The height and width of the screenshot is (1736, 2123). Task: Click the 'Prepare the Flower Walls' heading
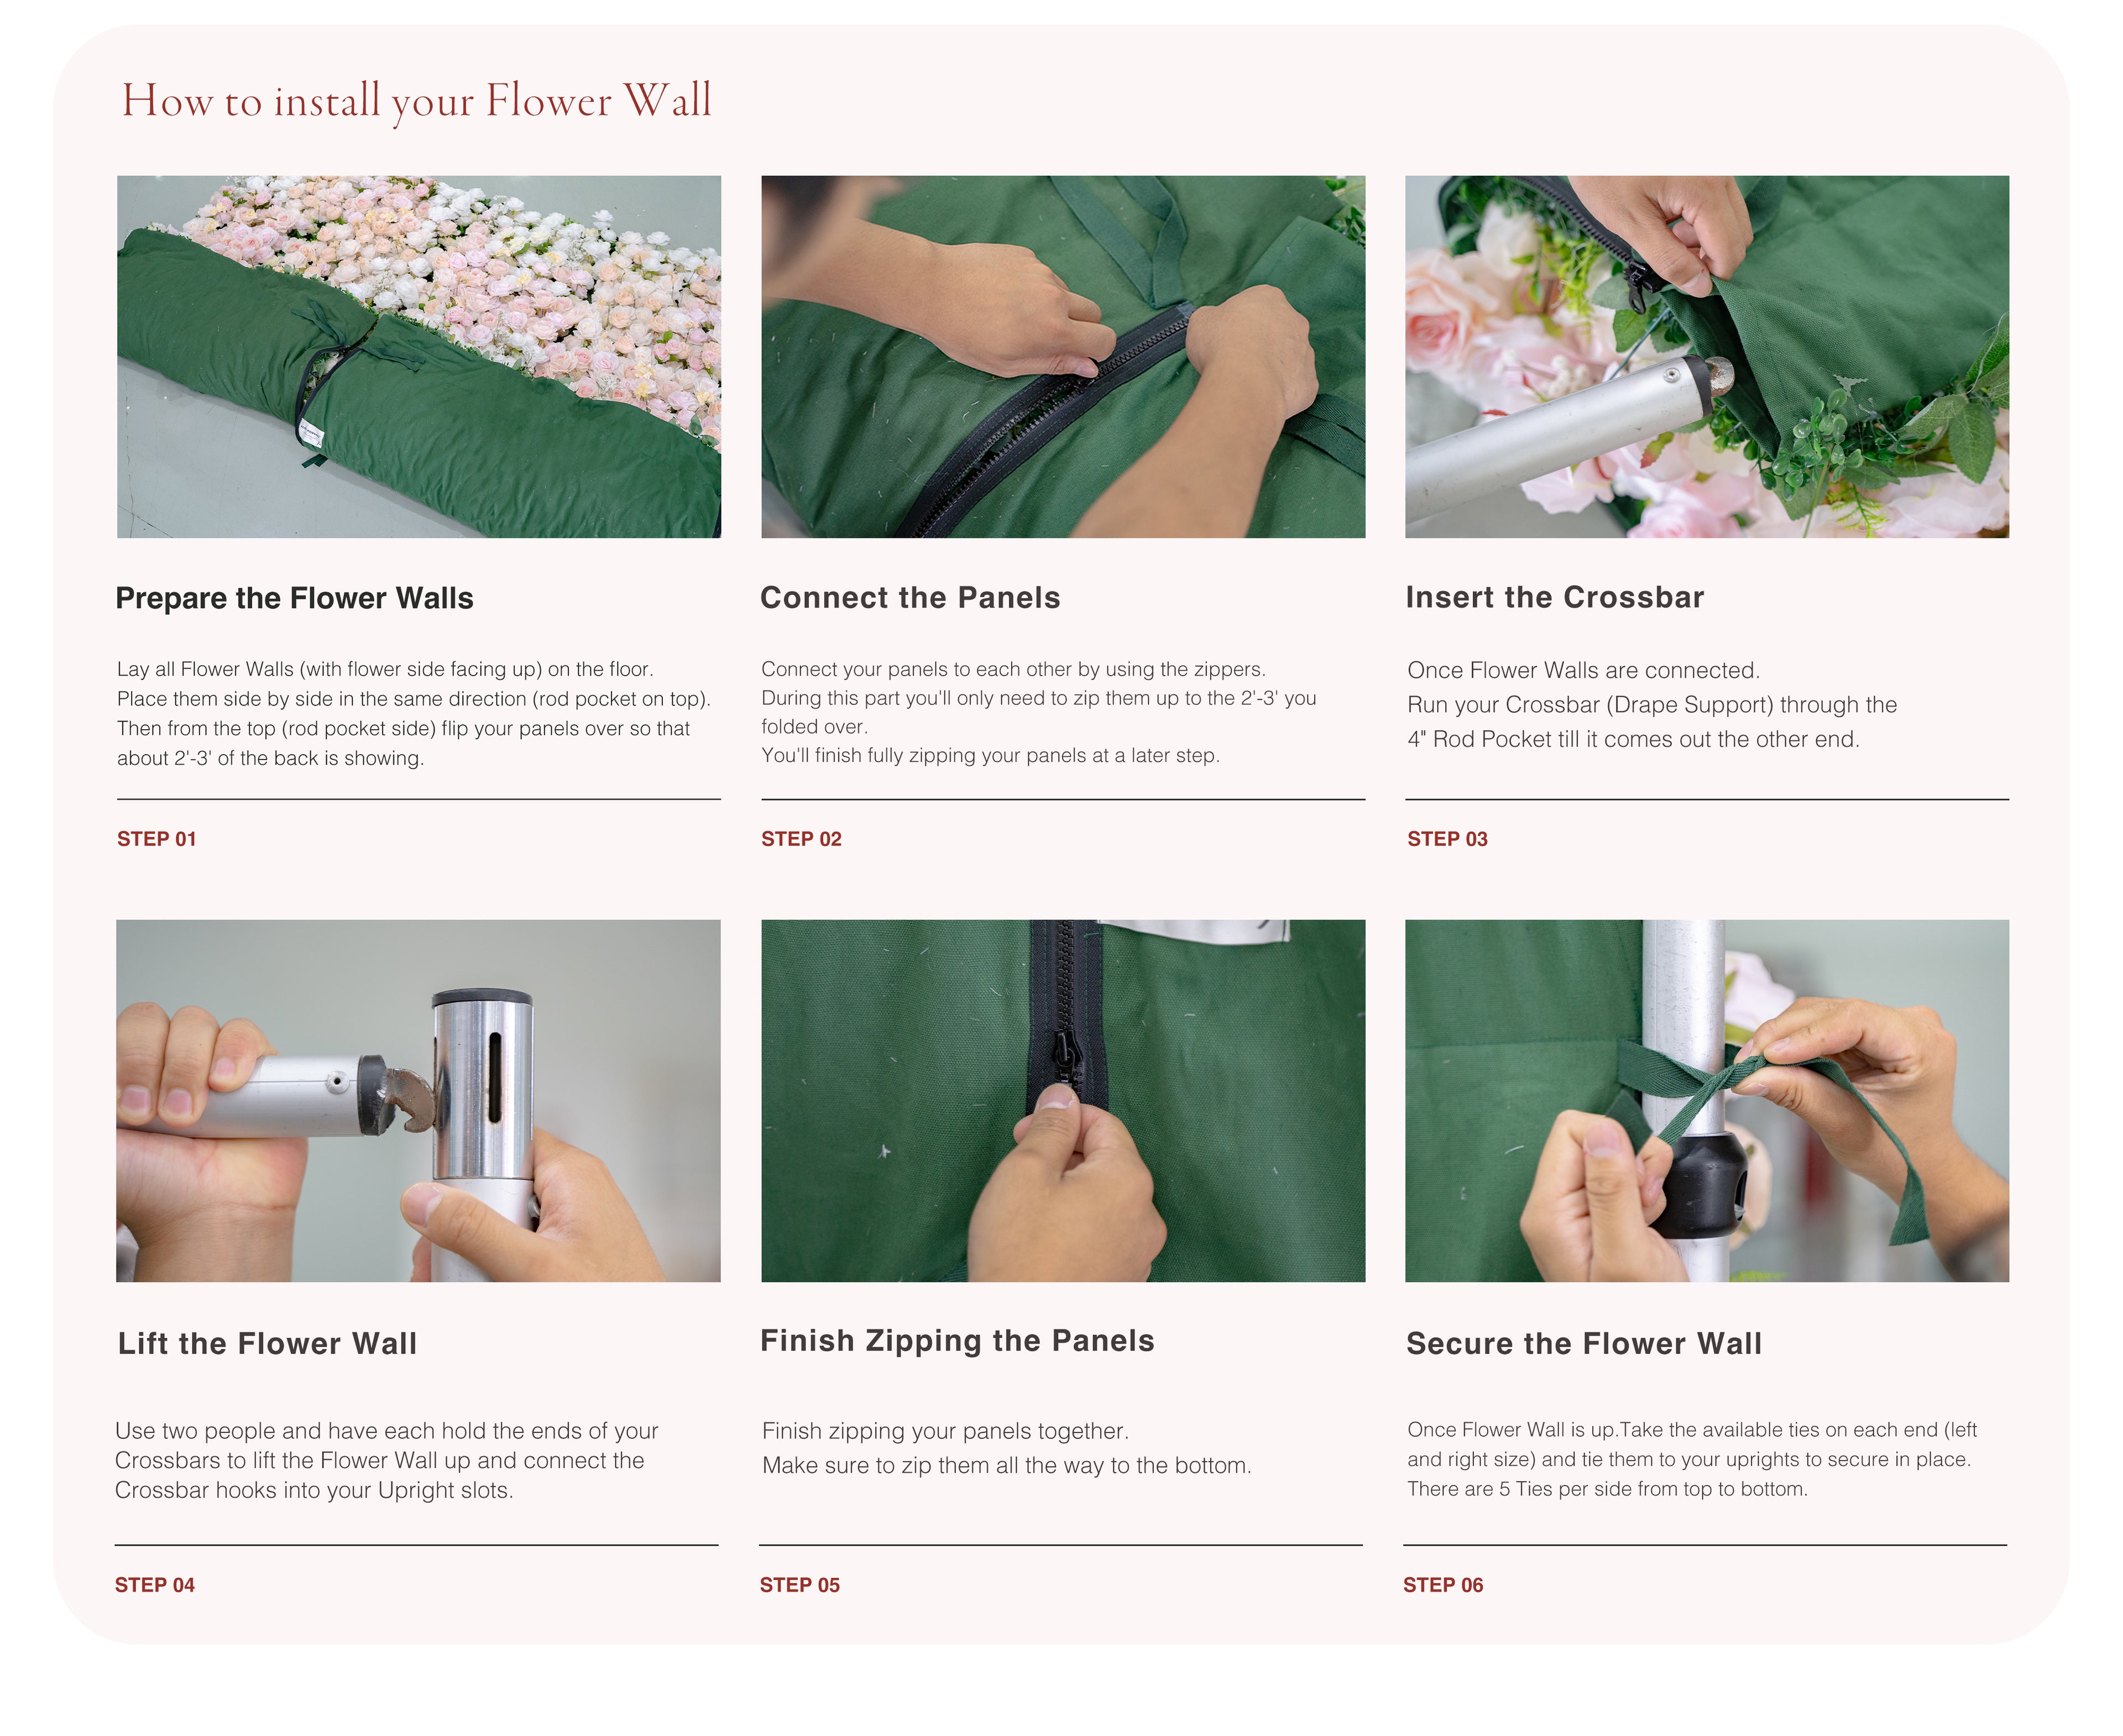(x=294, y=598)
